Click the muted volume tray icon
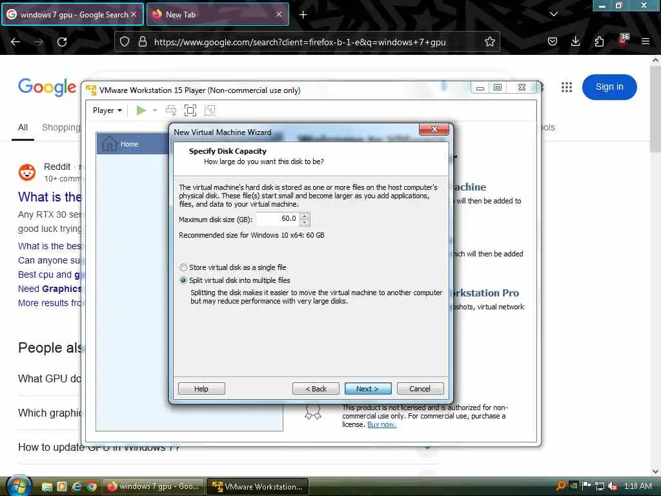This screenshot has height=496, width=661. 613,486
